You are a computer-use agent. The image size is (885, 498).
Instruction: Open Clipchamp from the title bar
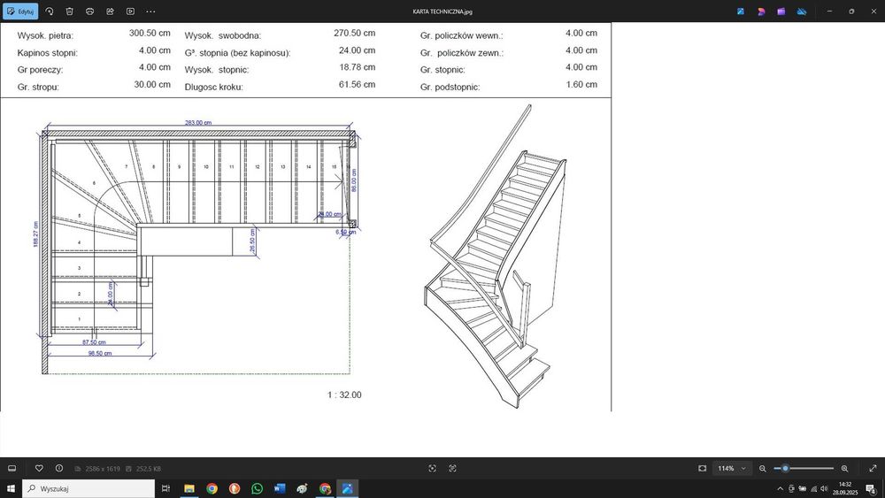781,11
